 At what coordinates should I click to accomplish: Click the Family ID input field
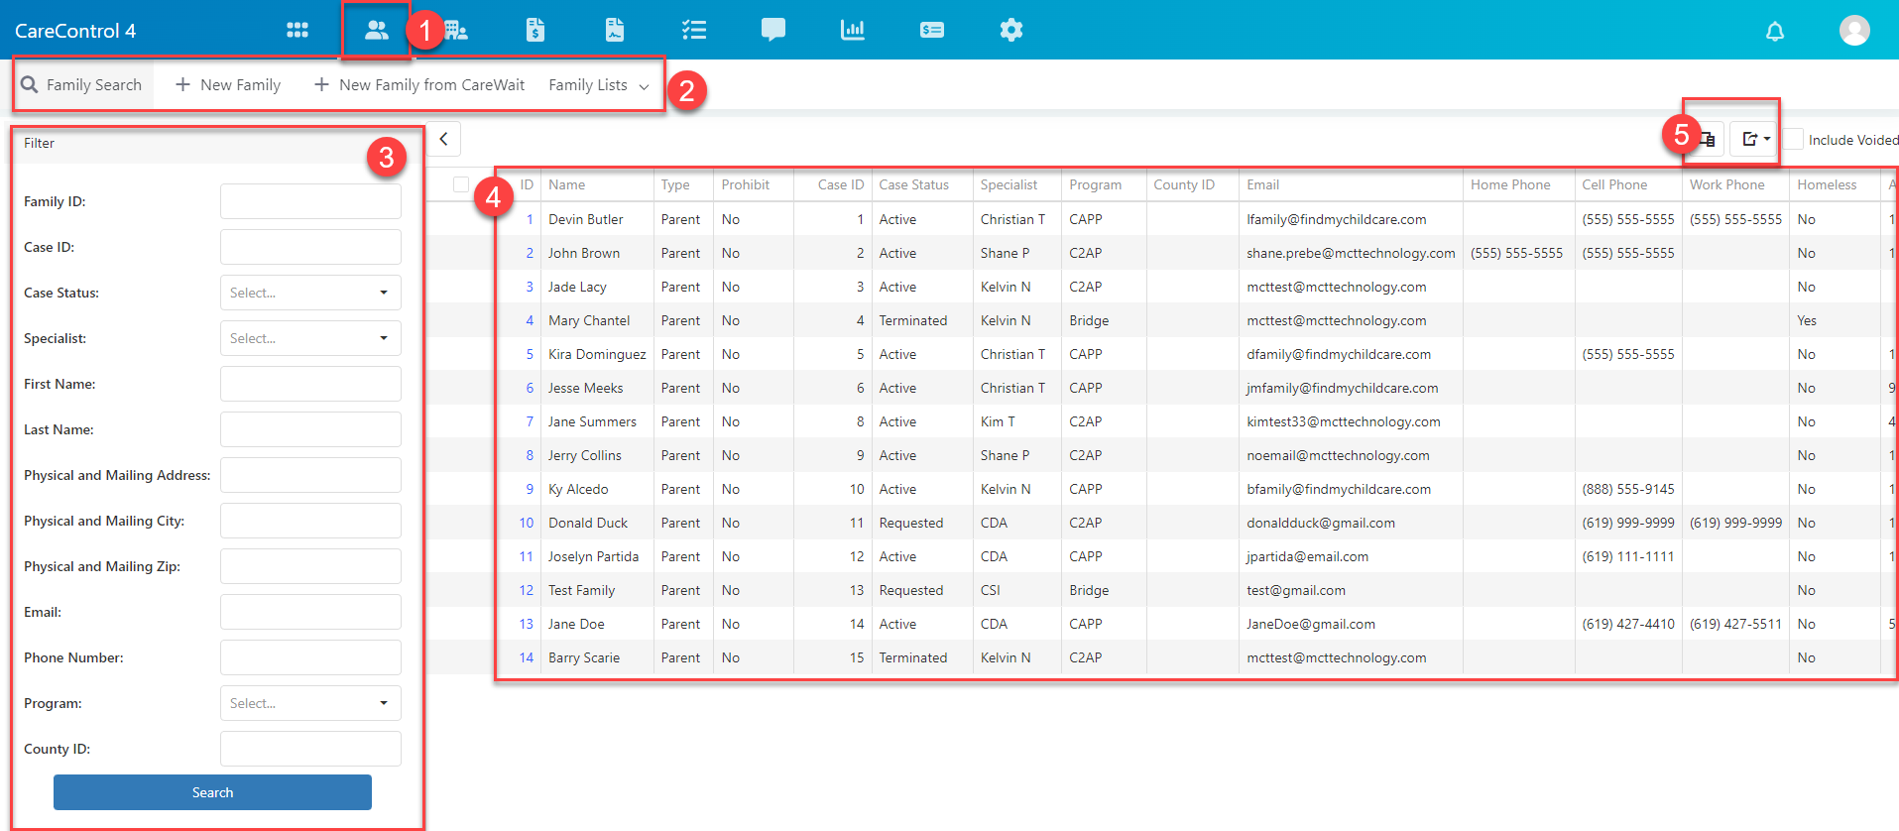(310, 201)
